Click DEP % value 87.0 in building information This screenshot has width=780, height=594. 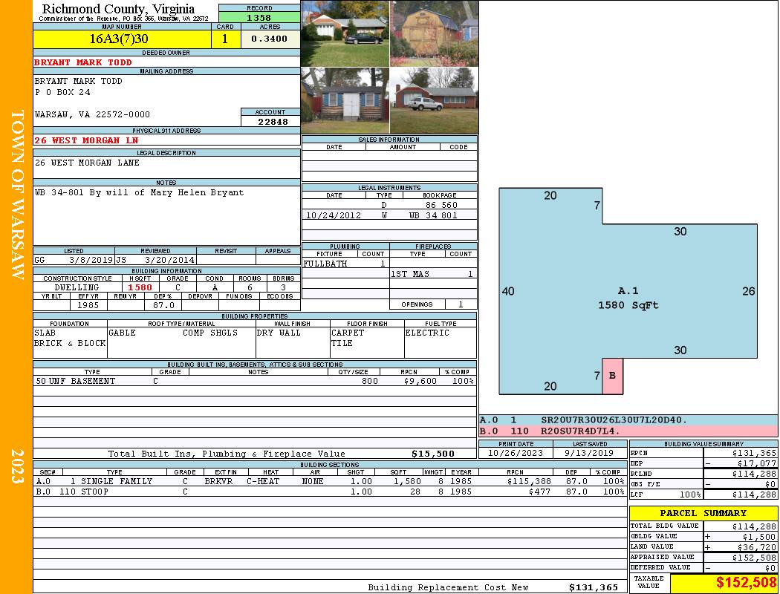click(163, 305)
